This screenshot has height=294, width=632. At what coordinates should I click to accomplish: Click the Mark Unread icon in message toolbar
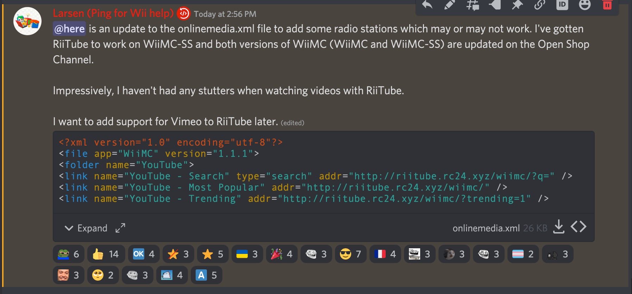pos(495,5)
